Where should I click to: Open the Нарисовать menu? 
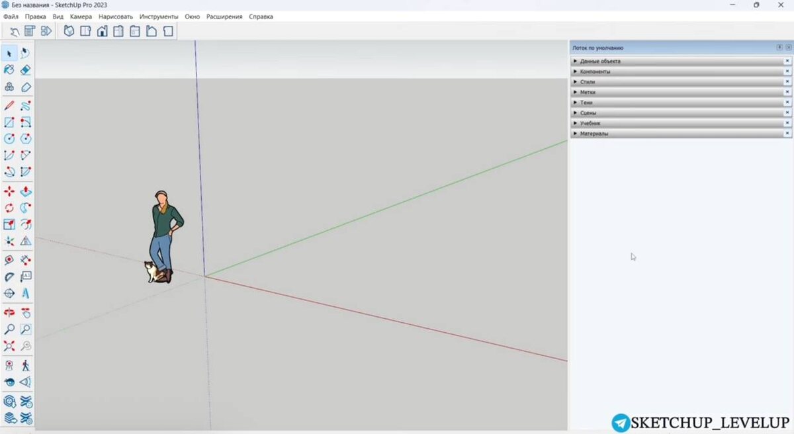(116, 17)
